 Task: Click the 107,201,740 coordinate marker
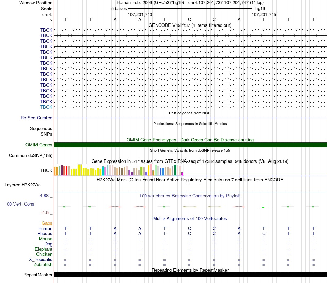click(x=140, y=14)
